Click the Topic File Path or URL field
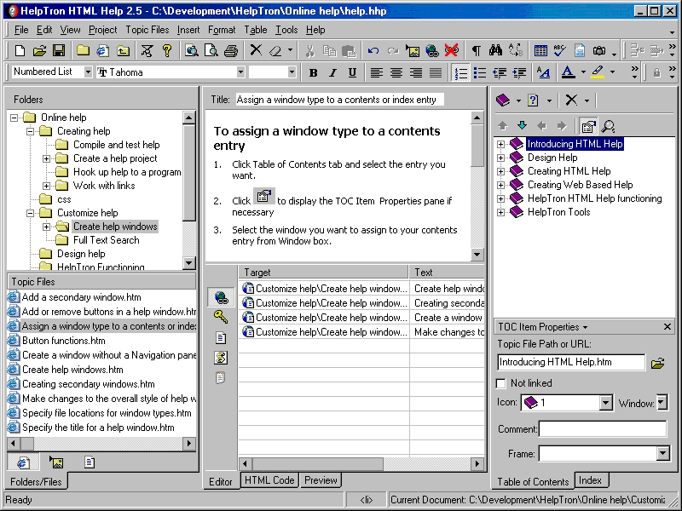This screenshot has width=682, height=511. point(571,362)
